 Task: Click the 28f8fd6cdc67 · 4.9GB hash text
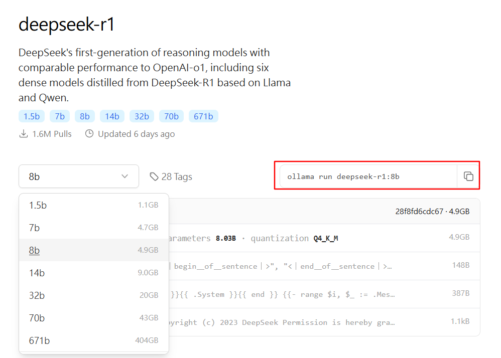coord(432,211)
